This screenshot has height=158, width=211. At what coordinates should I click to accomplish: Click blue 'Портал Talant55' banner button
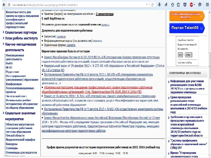tap(187, 28)
